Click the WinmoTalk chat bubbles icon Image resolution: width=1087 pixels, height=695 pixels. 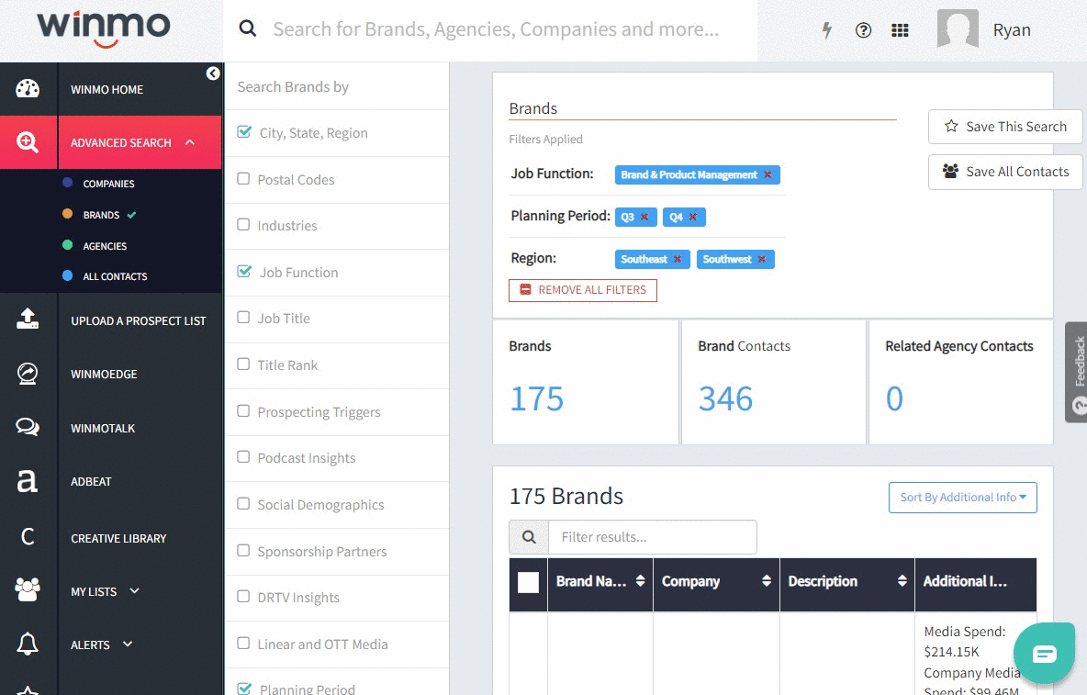coord(28,427)
